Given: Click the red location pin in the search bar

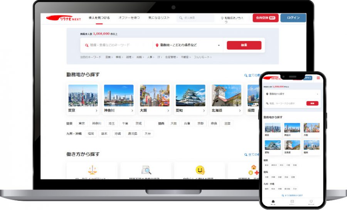Looking at the screenshot, I should 157,45.
